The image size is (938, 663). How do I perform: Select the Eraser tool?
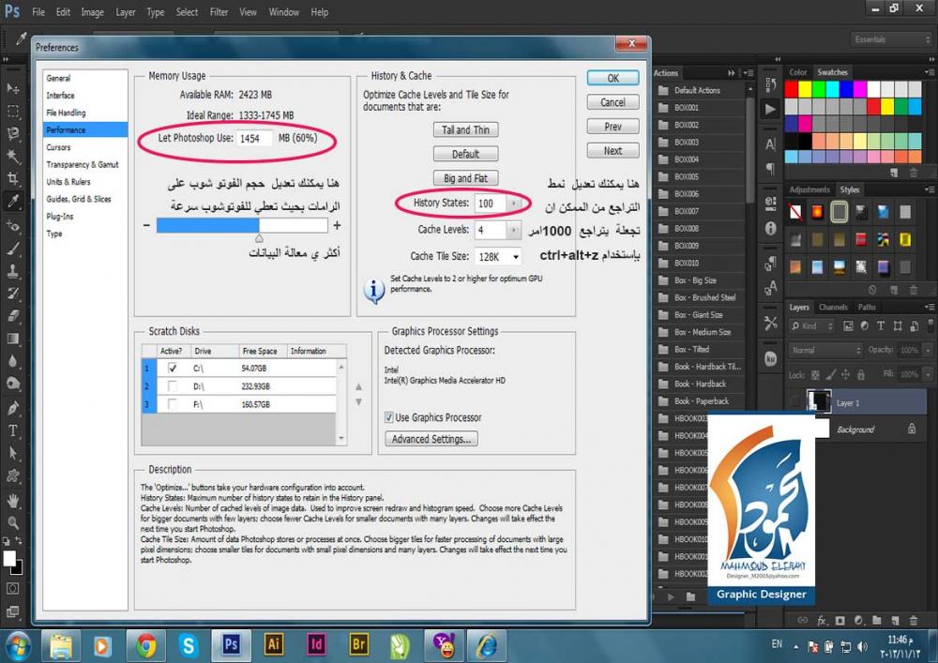point(12,316)
